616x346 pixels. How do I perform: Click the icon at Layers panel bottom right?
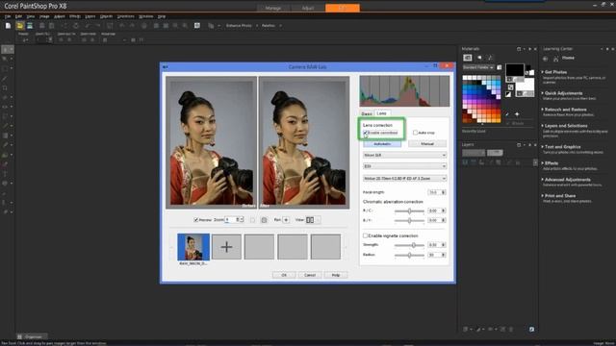531,329
